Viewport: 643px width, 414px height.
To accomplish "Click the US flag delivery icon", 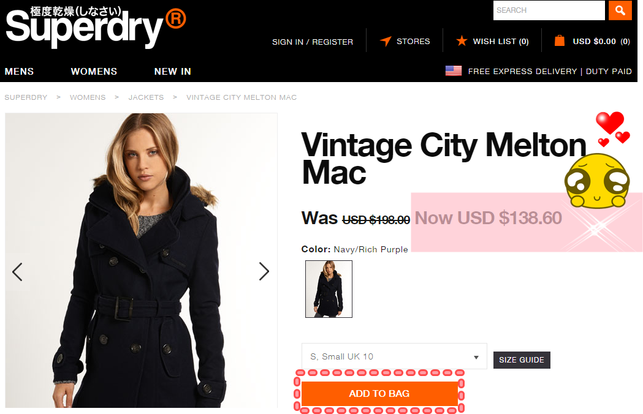I will [454, 71].
